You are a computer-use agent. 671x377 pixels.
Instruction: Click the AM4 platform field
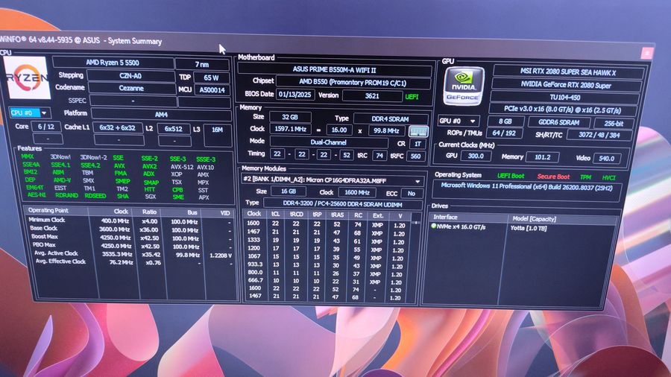pos(161,115)
